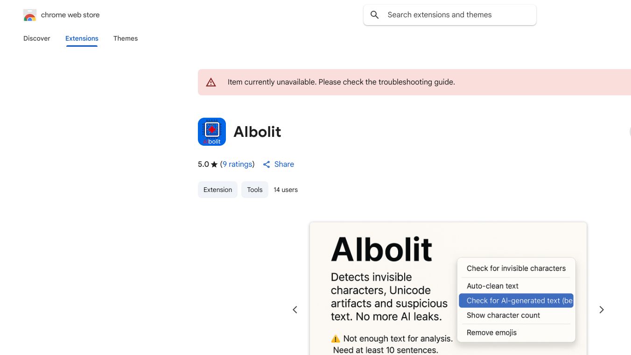The image size is (631, 355).
Task: Click the star rating icon
Action: (x=214, y=164)
